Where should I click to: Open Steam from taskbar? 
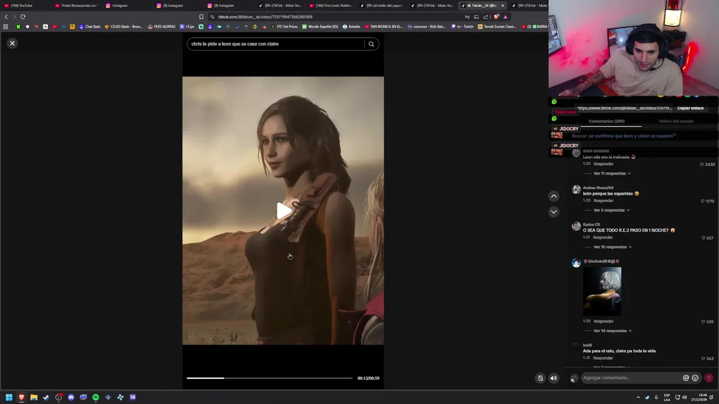(x=46, y=397)
